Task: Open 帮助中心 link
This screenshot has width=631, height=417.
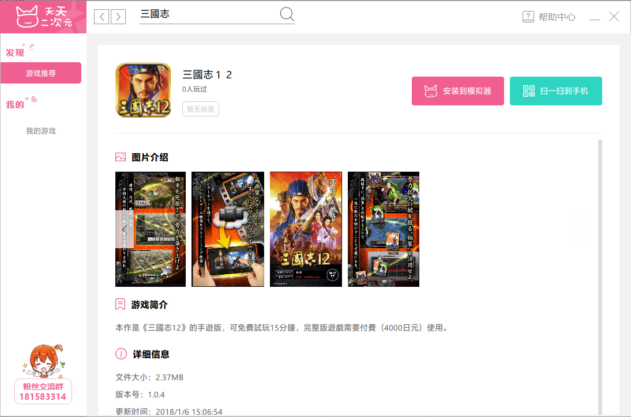Action: (x=557, y=17)
